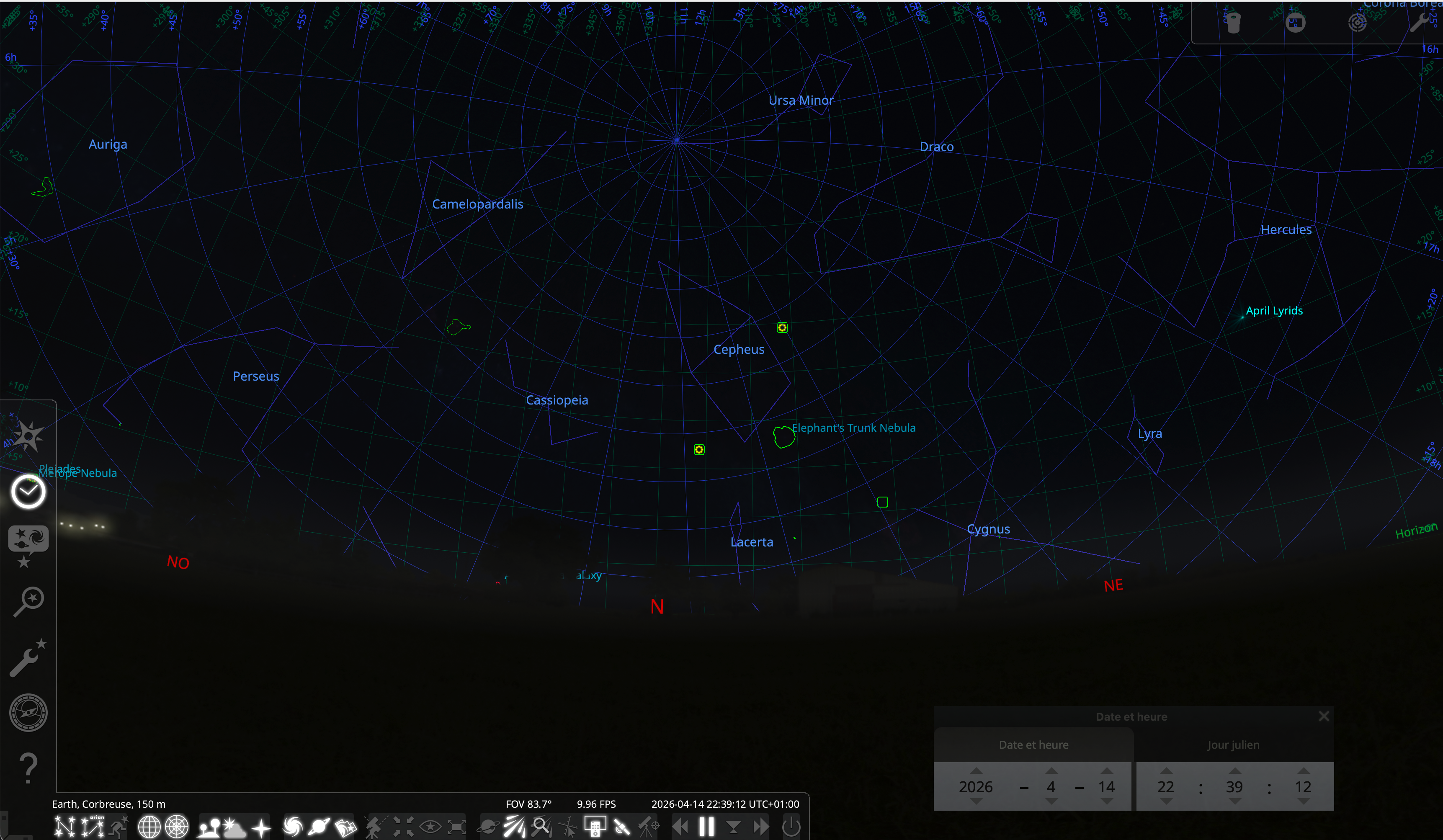Toggle constellation lines
Image resolution: width=1443 pixels, height=840 pixels.
65,827
